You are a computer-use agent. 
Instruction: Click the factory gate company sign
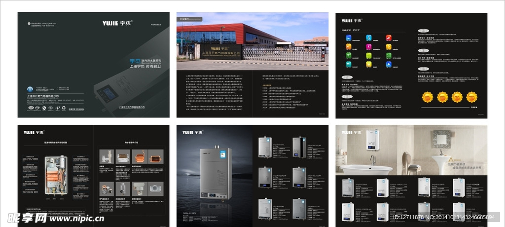pyautogui.click(x=220, y=51)
